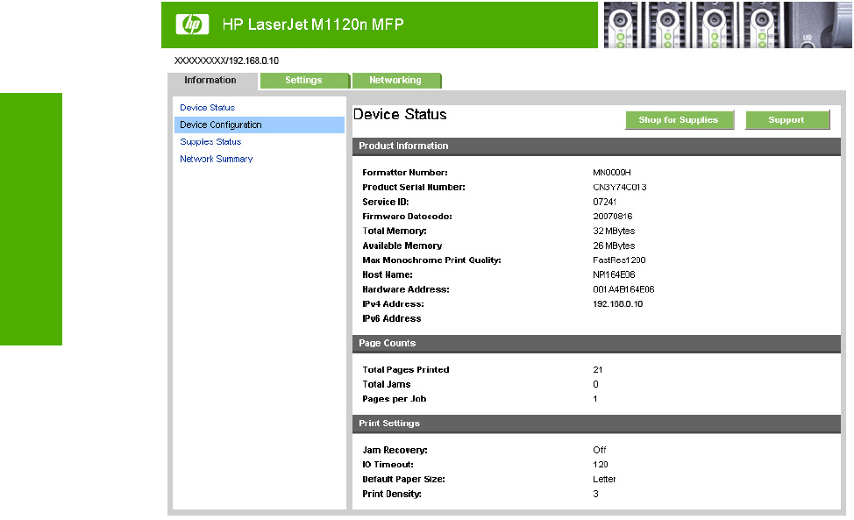This screenshot has width=854, height=520.
Task: Select Device Configuration in the sidebar
Action: click(x=221, y=125)
